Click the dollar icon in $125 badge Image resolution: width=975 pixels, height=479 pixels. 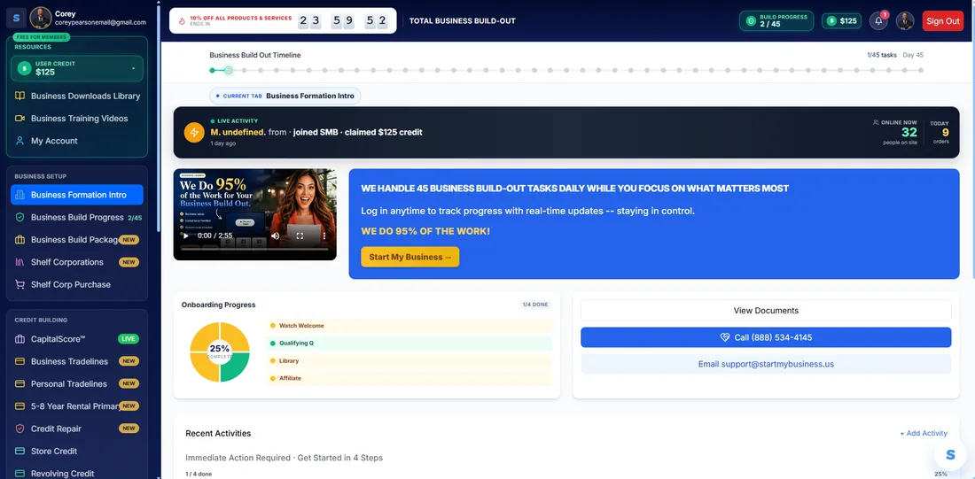point(831,20)
